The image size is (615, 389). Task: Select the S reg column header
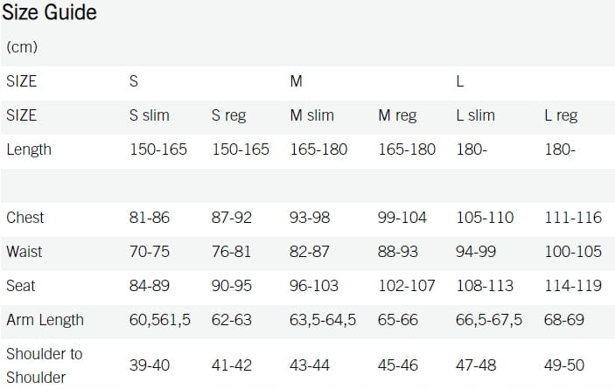(x=228, y=115)
